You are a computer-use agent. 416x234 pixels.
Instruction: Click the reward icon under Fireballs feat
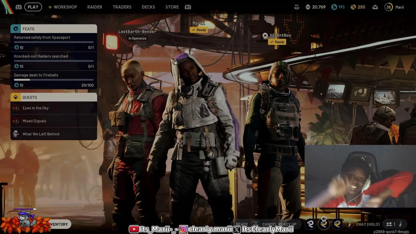click(17, 85)
